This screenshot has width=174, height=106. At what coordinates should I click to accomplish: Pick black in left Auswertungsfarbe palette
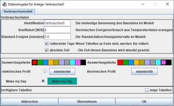[x=83, y=62]
